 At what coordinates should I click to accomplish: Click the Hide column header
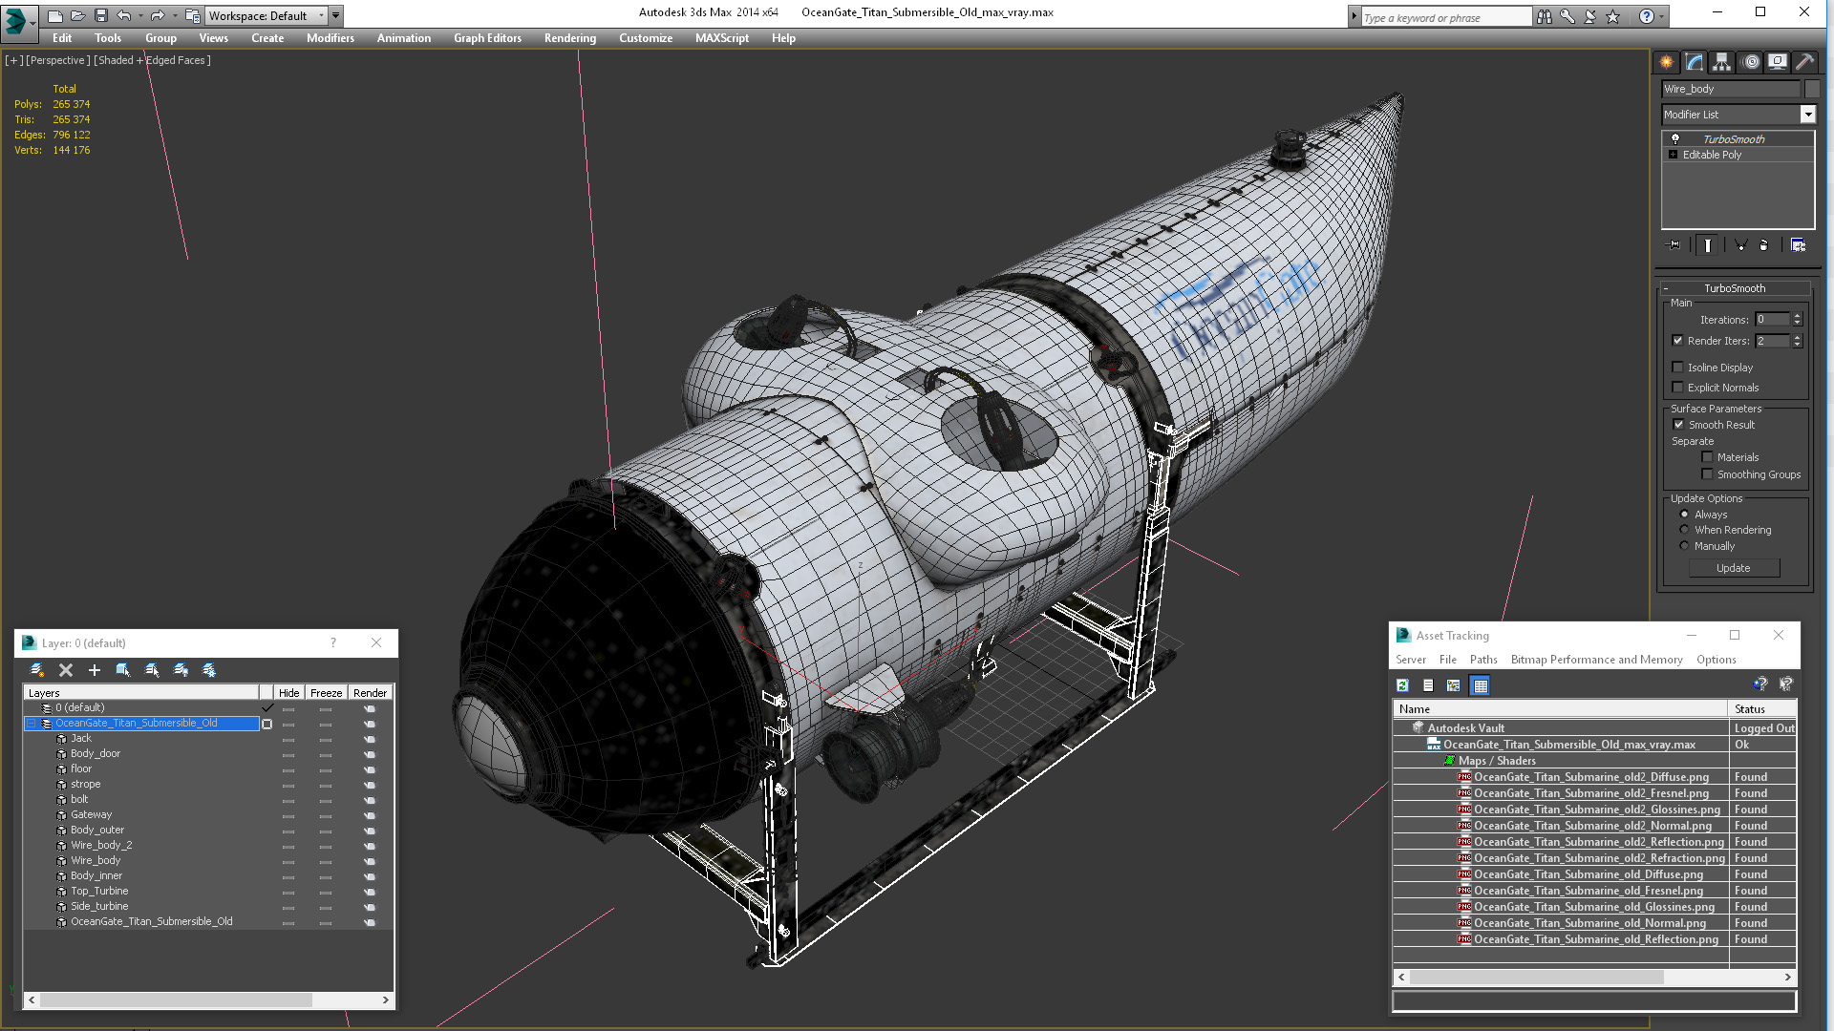pos(289,693)
